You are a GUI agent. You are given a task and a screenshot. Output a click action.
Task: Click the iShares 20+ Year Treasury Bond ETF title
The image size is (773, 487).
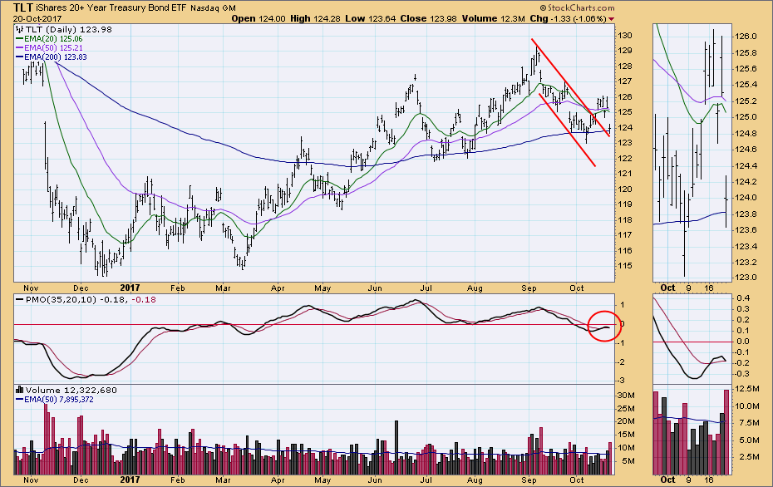(x=111, y=7)
